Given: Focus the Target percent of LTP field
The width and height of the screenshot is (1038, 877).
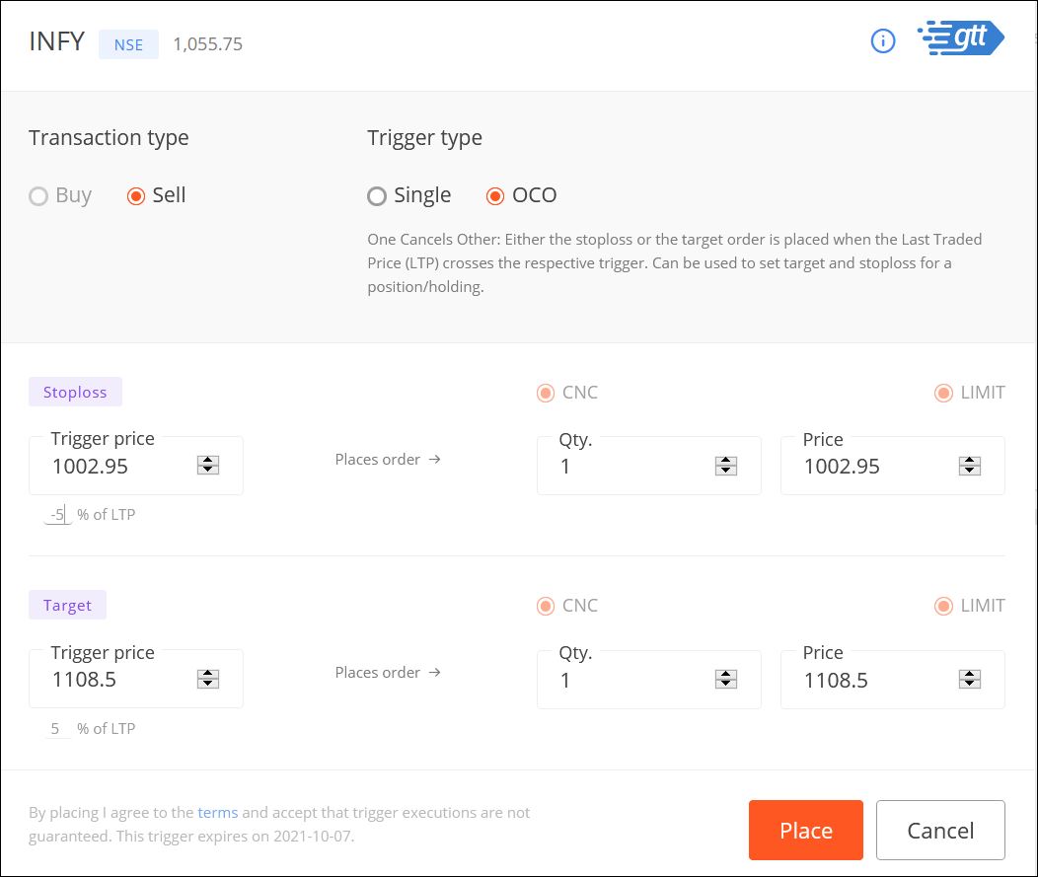Looking at the screenshot, I should click(58, 728).
